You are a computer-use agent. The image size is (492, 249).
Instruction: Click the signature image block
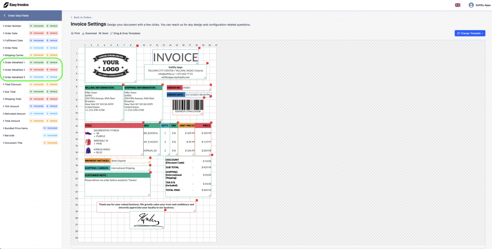(x=147, y=220)
